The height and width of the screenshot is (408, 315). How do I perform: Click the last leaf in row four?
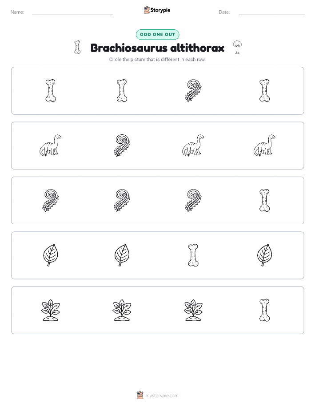[x=265, y=255]
